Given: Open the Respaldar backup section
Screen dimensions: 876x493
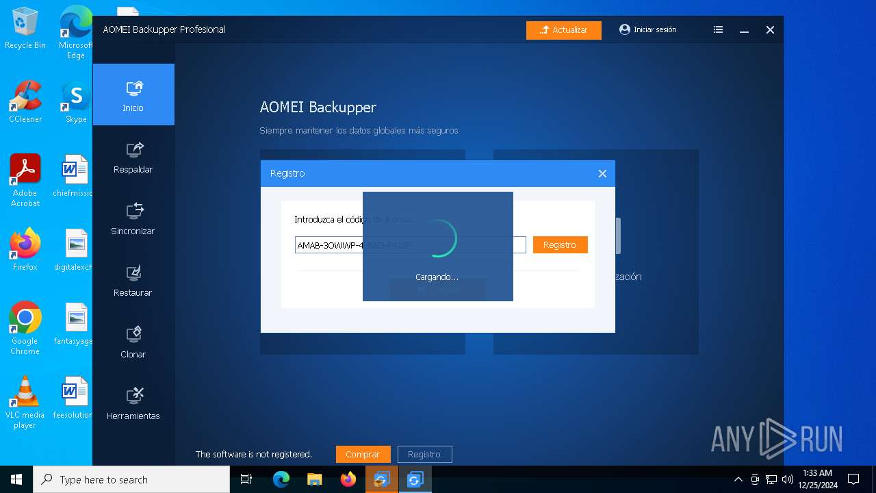Looking at the screenshot, I should 133,156.
